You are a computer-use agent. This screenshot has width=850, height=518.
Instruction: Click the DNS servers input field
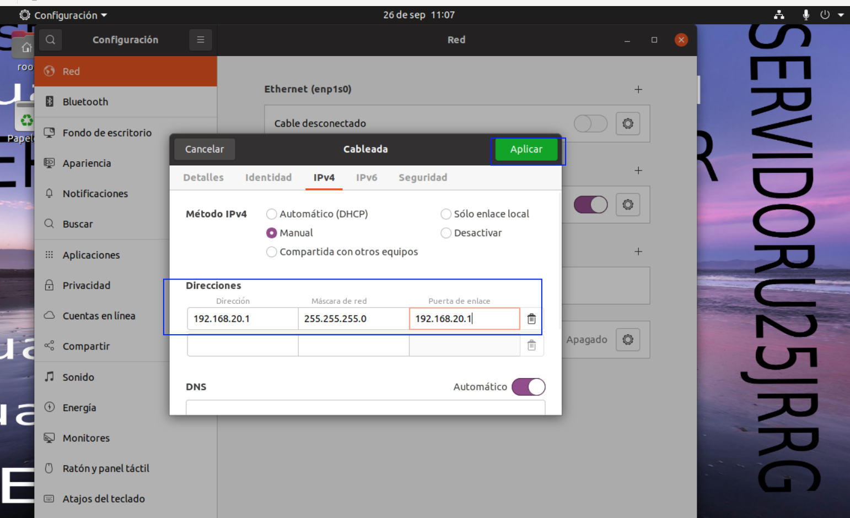coord(365,407)
